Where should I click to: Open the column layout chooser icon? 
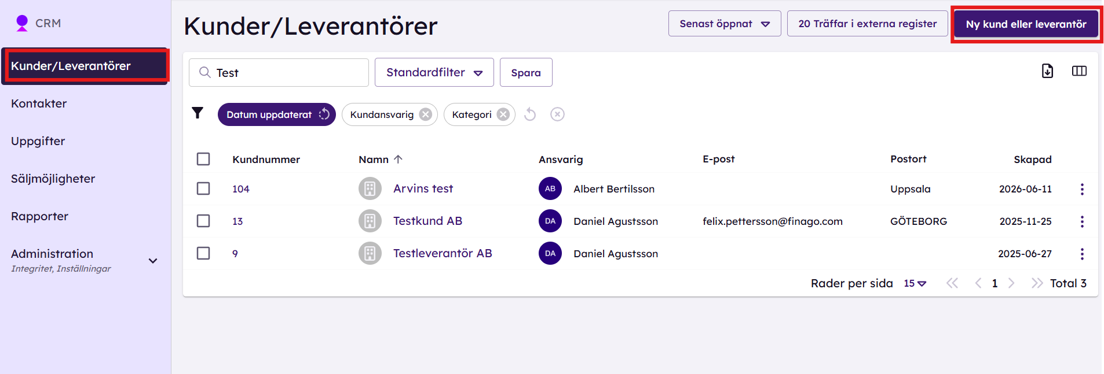[x=1079, y=71]
